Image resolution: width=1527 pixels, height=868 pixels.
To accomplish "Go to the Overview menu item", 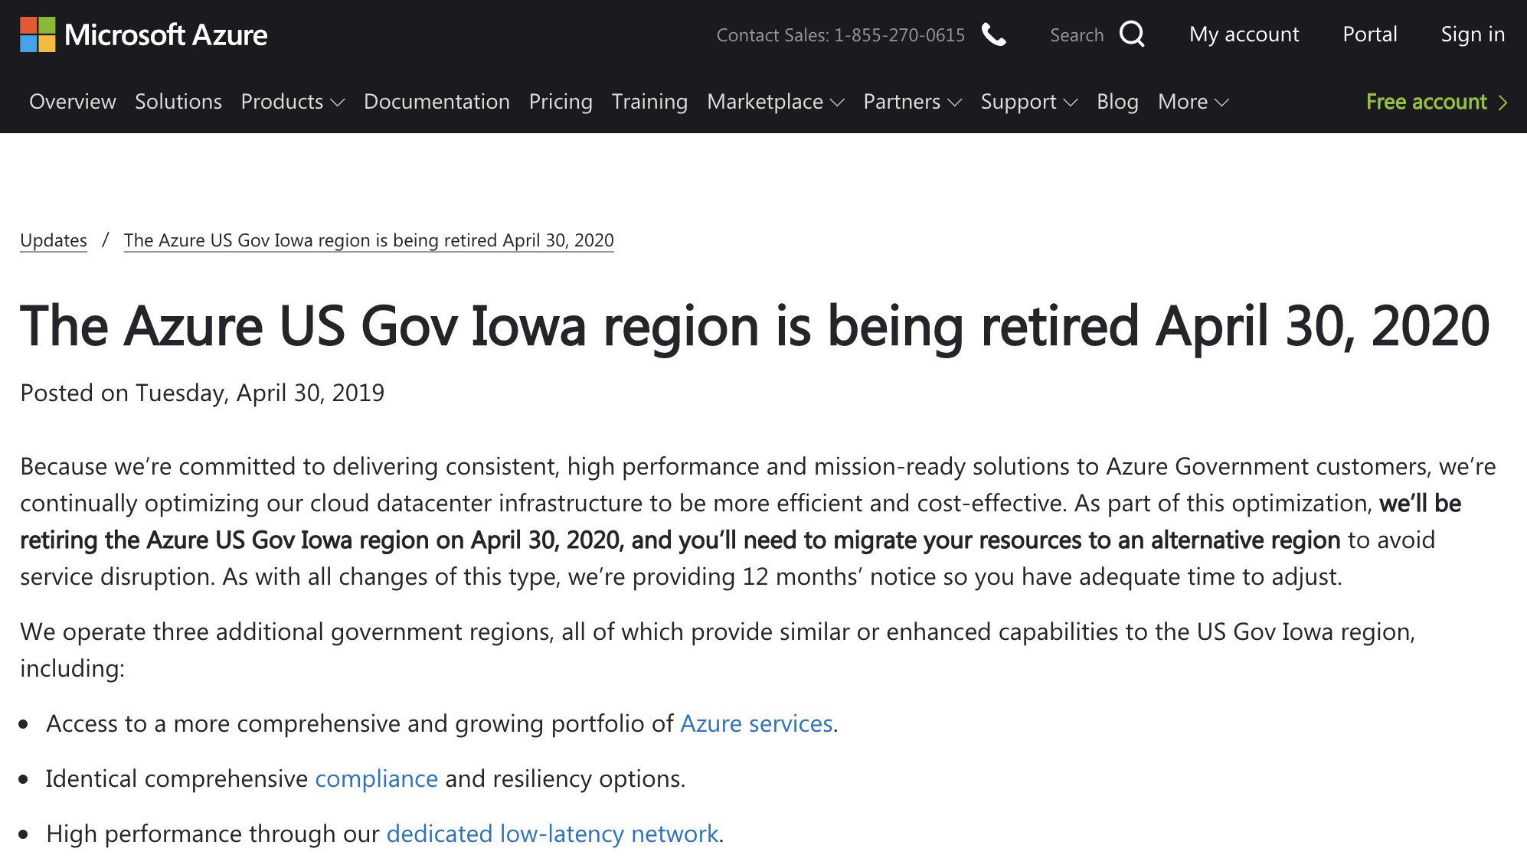I will pyautogui.click(x=73, y=102).
